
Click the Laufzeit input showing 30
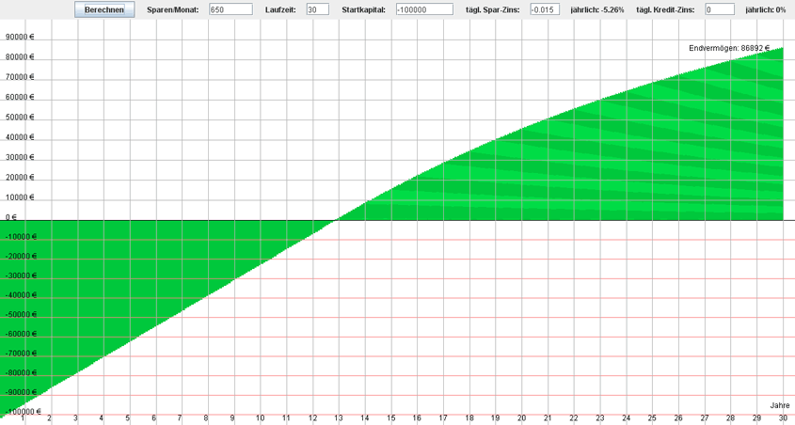pos(317,9)
